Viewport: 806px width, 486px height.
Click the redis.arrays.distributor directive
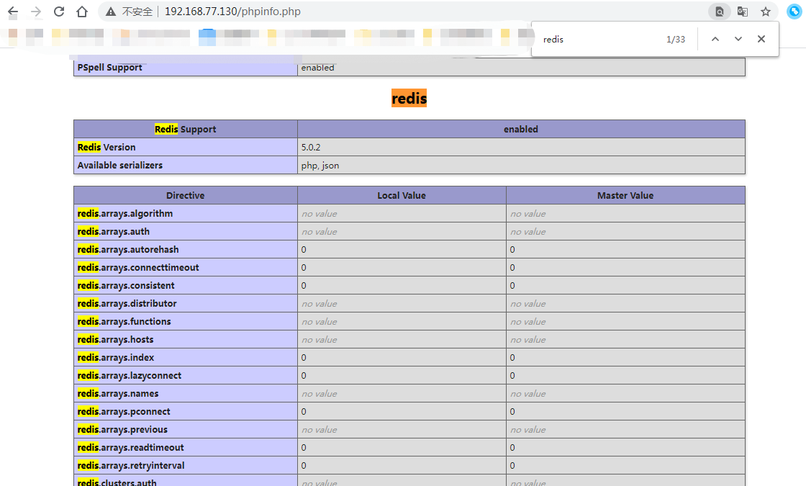127,303
